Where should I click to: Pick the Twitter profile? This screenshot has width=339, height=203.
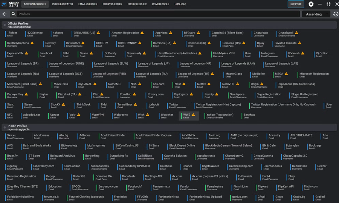pyautogui.click(x=177, y=106)
